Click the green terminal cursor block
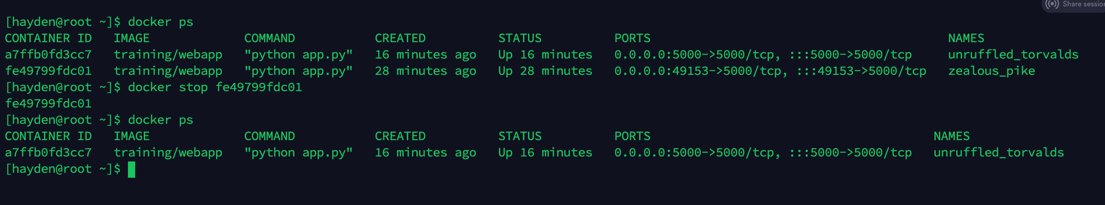This screenshot has height=205, width=1105. click(132, 169)
